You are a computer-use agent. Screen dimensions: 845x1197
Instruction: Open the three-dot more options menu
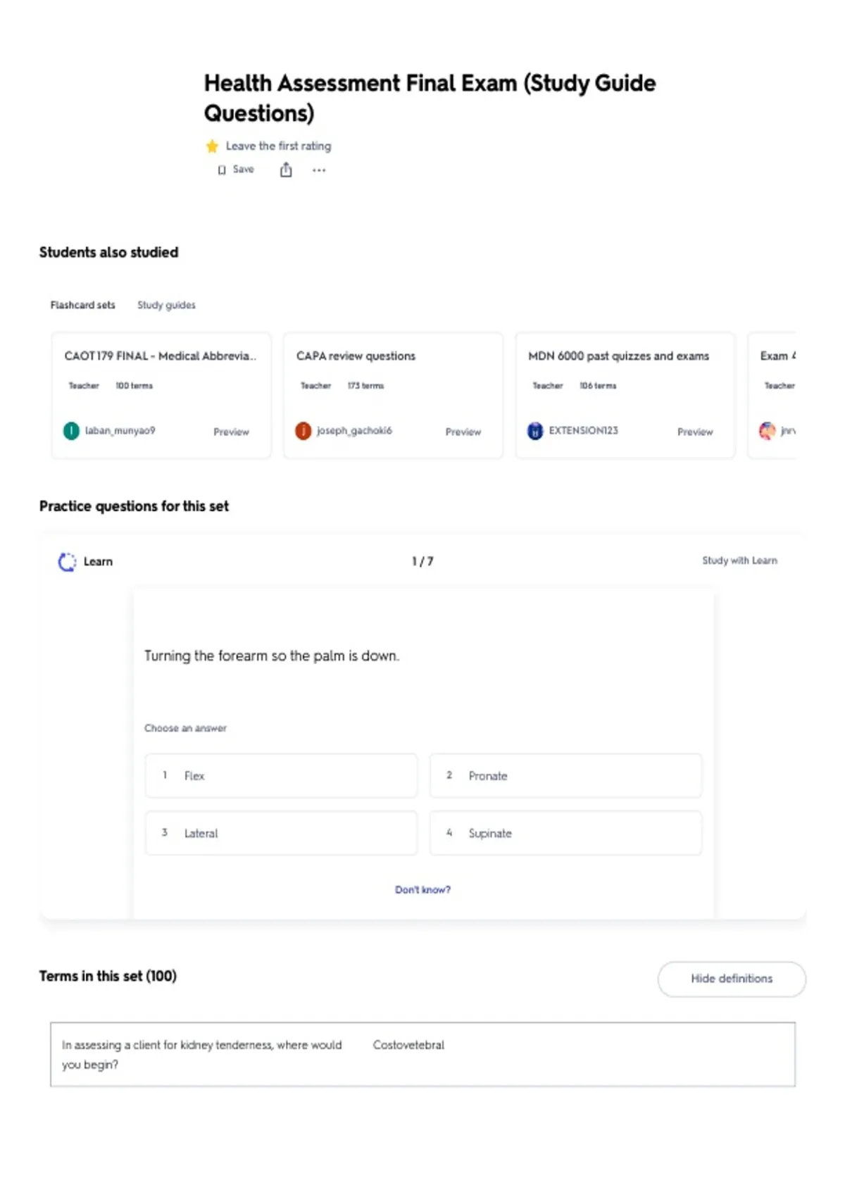tap(319, 170)
